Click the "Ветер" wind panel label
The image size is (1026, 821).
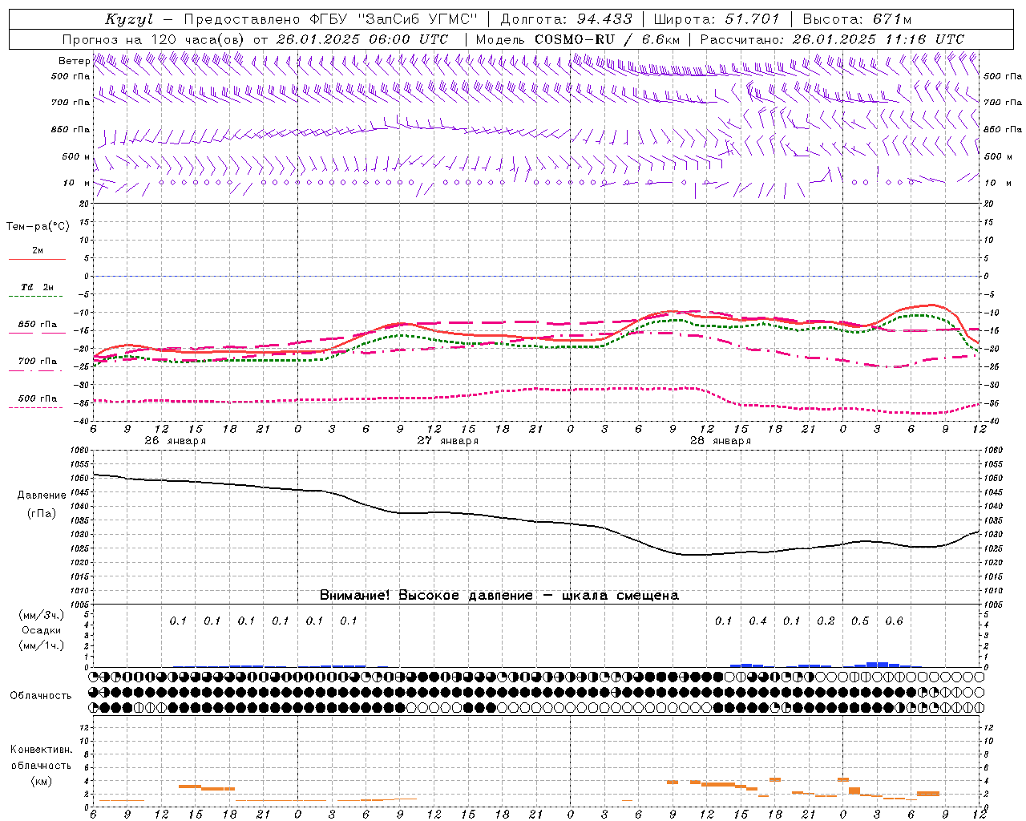coord(74,61)
